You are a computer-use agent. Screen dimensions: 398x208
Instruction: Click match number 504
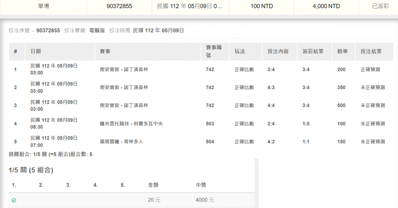click(210, 142)
